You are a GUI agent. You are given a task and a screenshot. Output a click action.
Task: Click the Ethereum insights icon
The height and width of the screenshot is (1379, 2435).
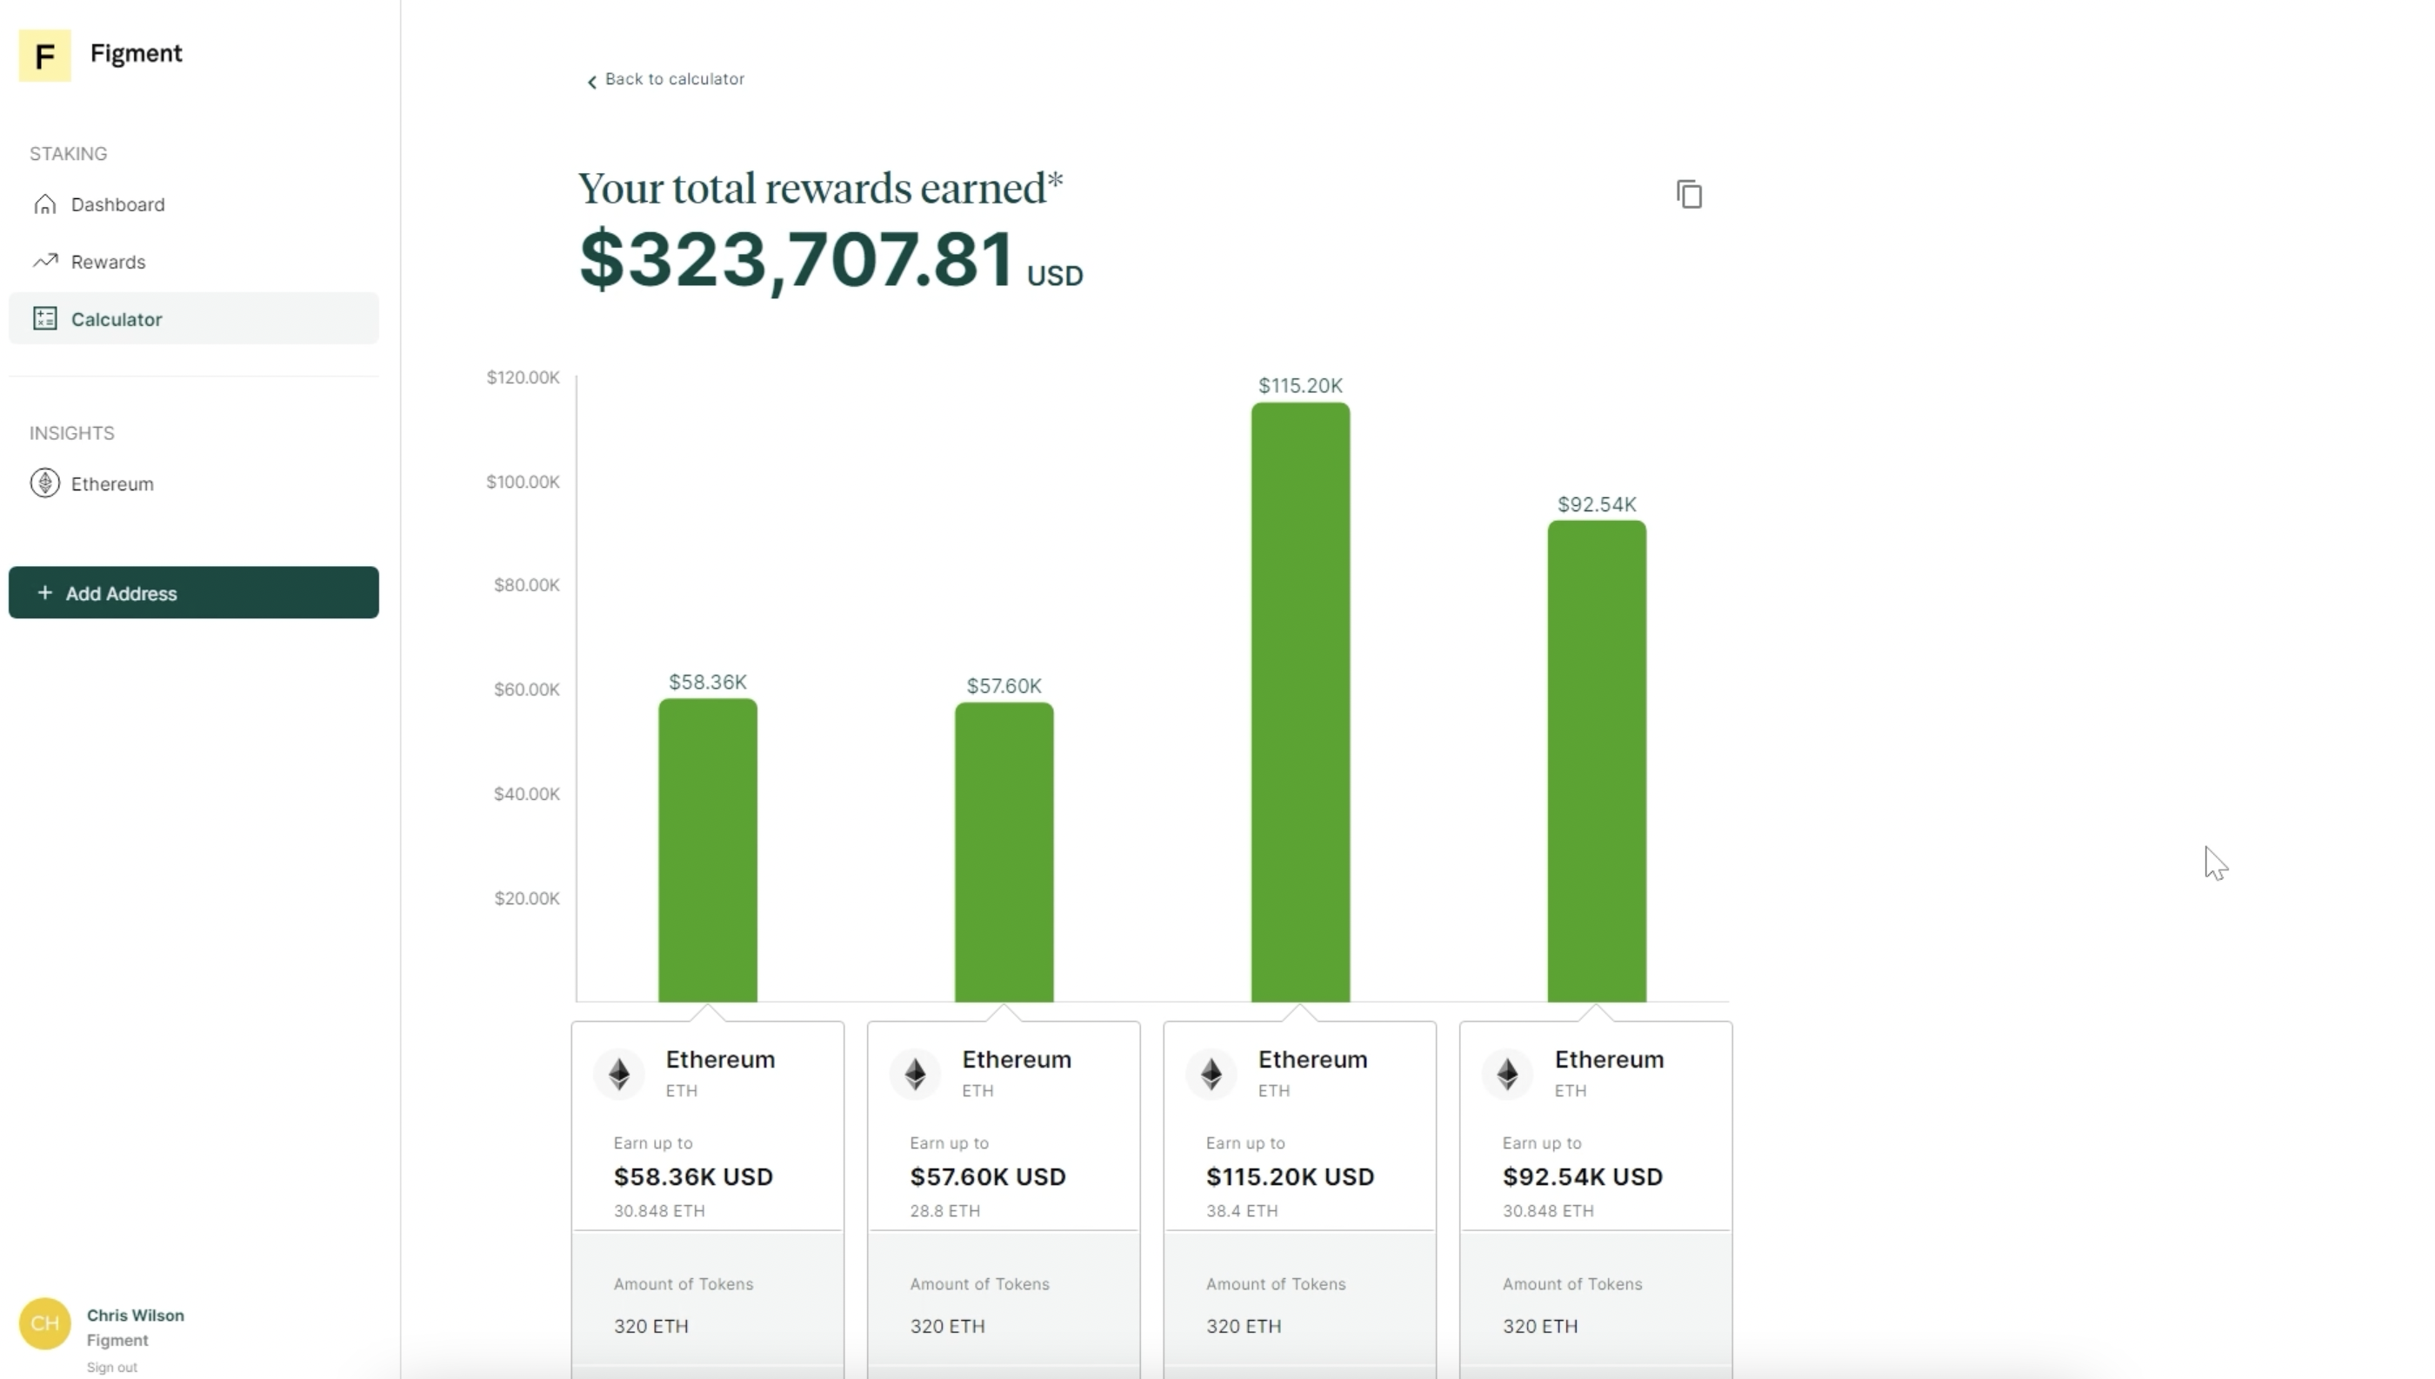(44, 483)
